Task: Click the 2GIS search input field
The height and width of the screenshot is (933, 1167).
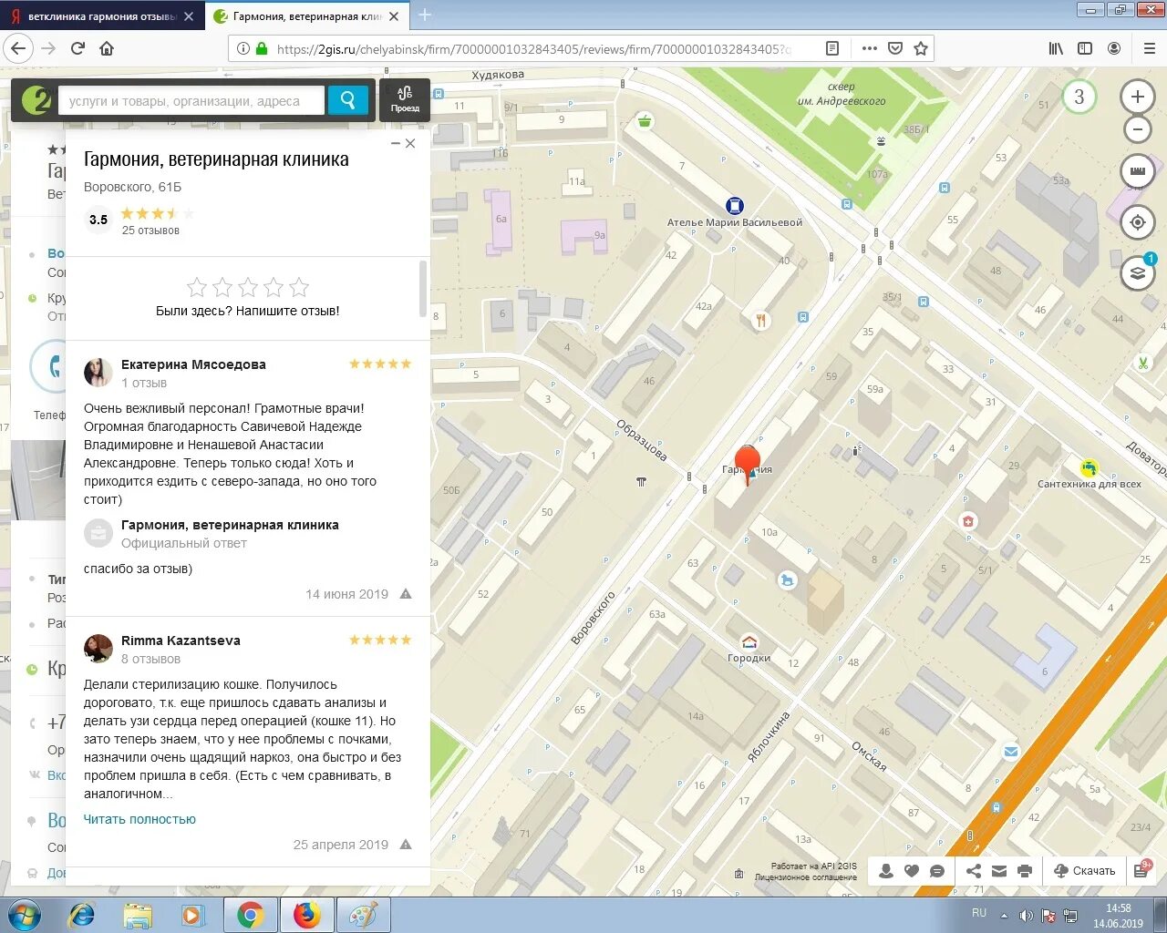Action: tap(191, 100)
